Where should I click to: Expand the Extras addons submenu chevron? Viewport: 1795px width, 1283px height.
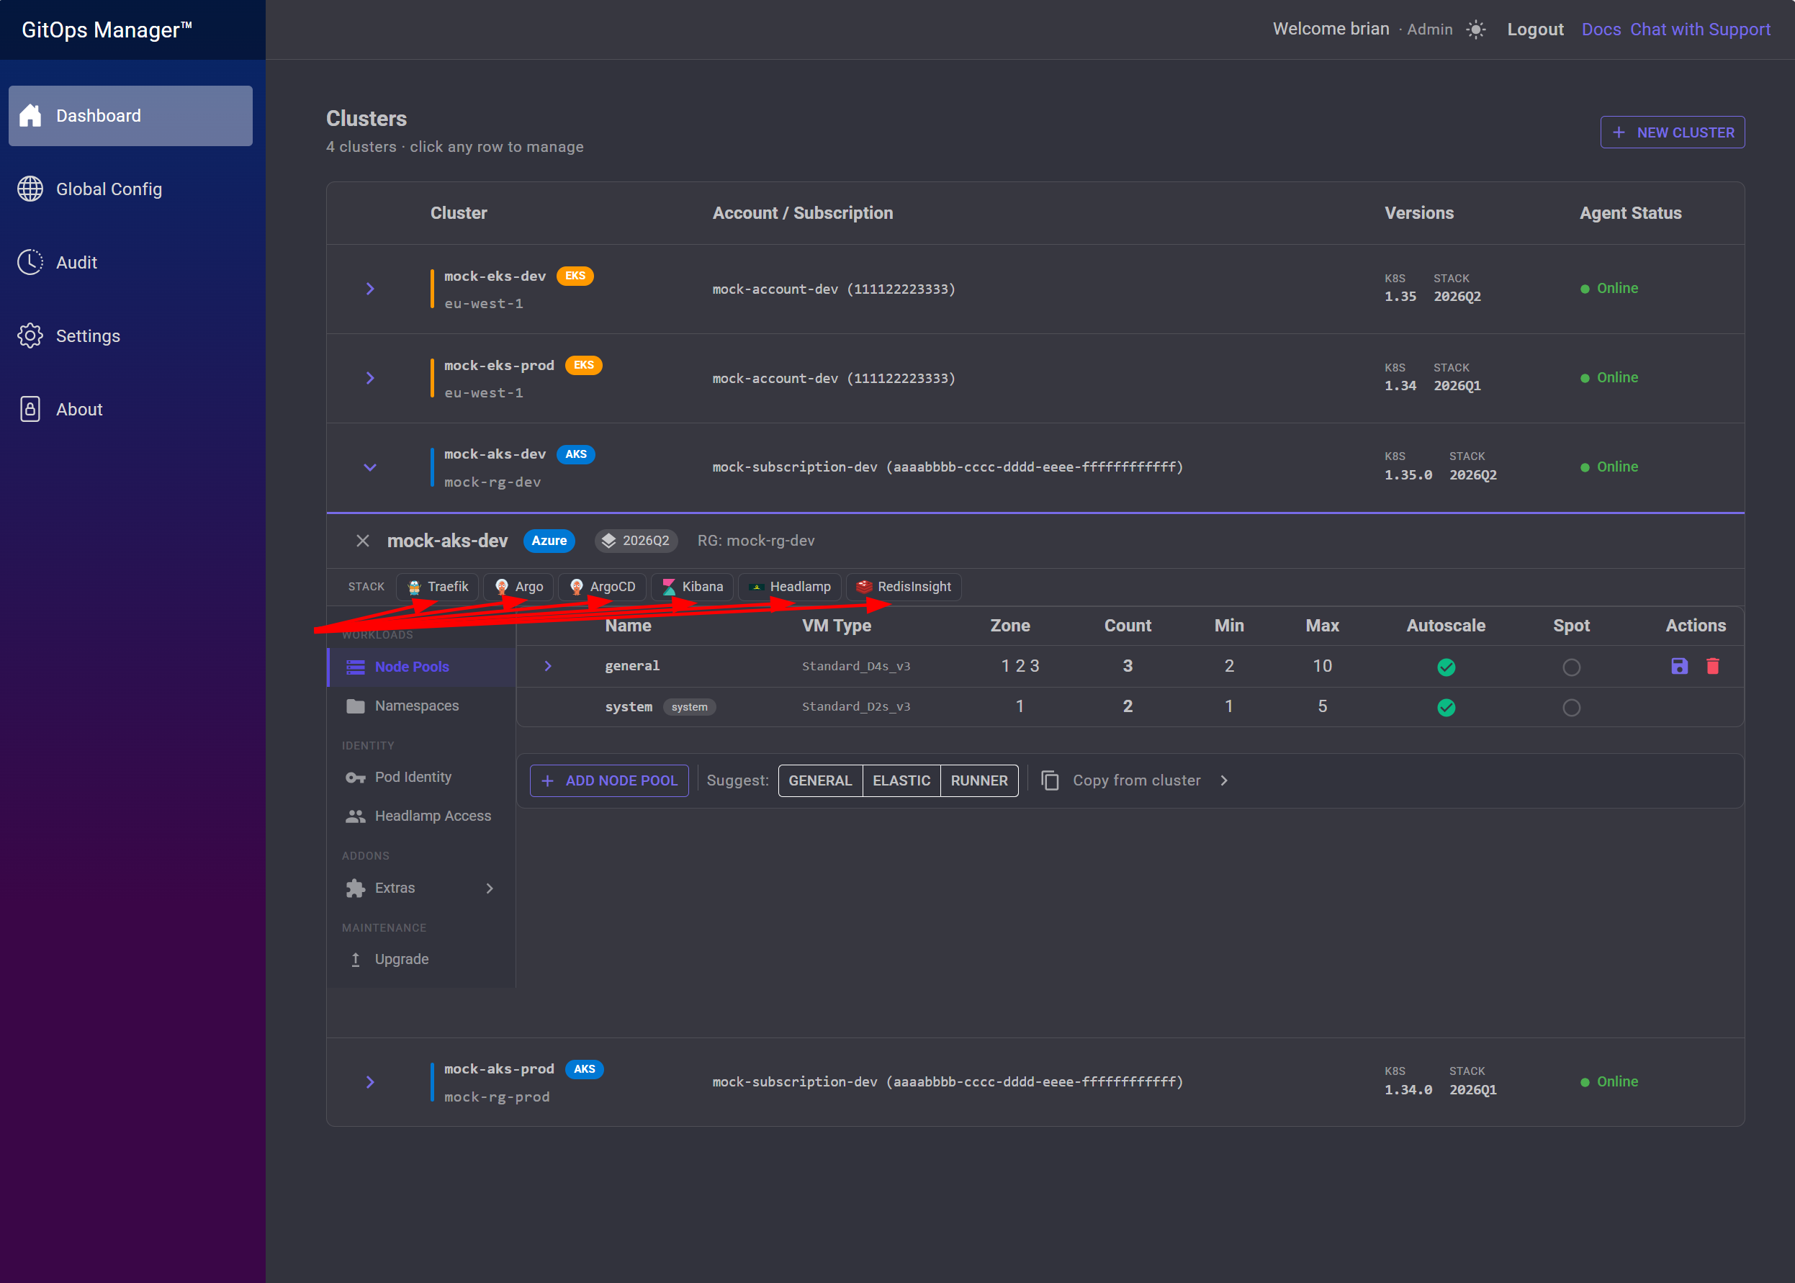(490, 888)
